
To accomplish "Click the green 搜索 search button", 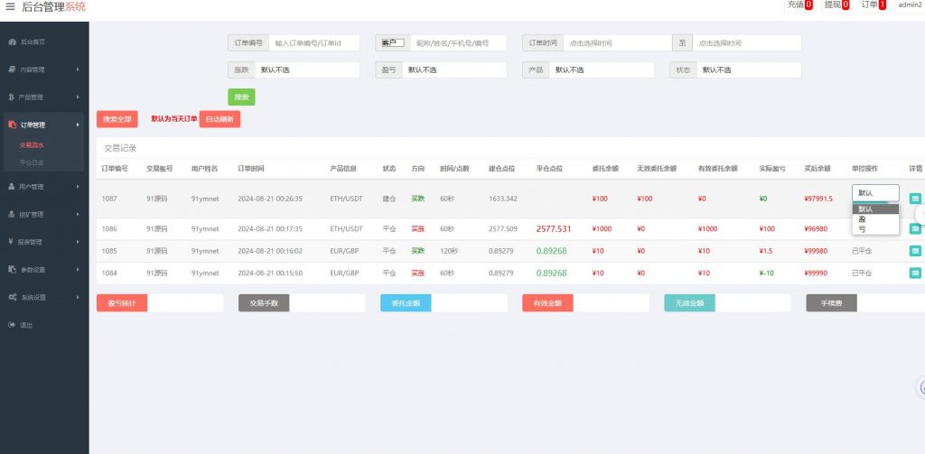I will point(241,97).
